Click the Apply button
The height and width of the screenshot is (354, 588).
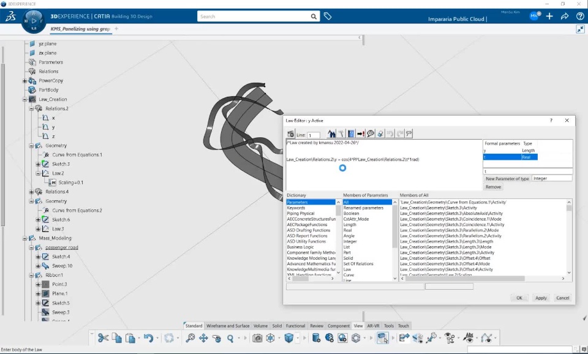pos(541,298)
